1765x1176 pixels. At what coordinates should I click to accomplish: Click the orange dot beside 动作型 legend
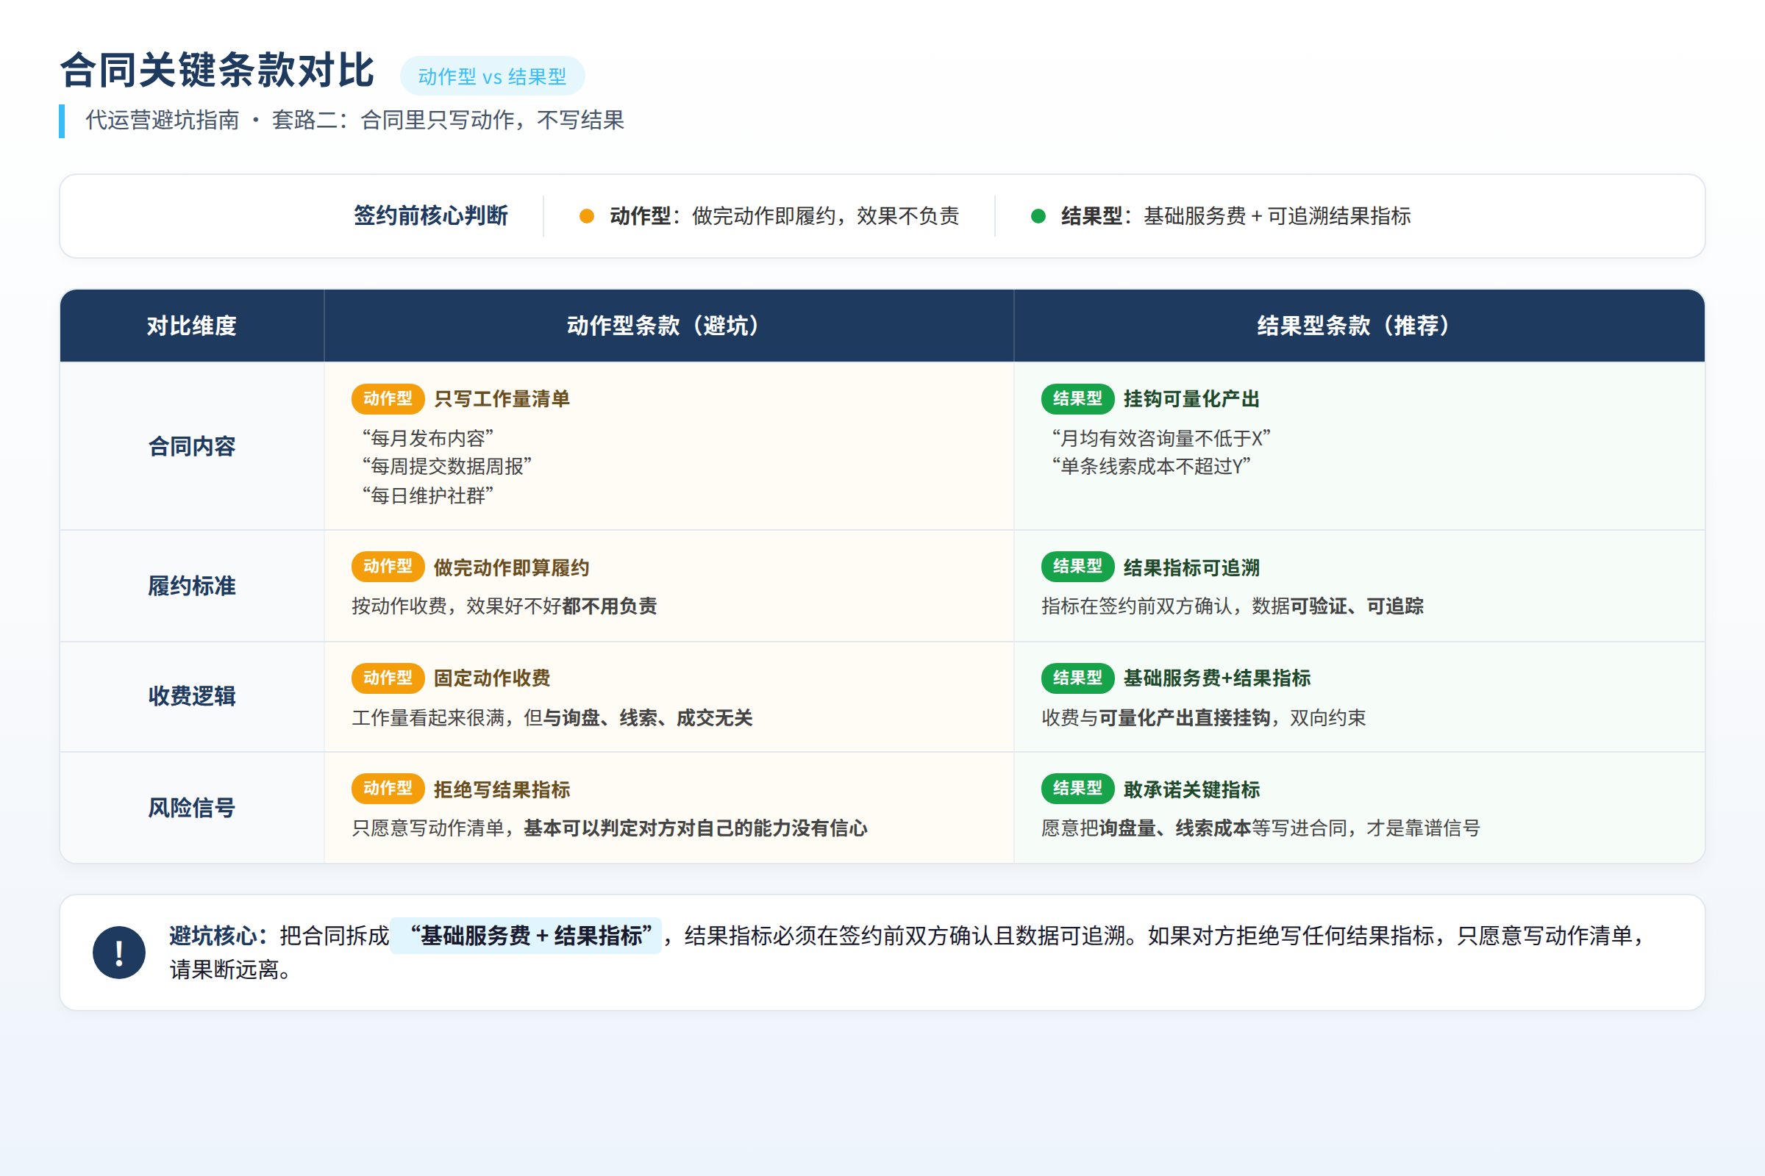point(587,216)
